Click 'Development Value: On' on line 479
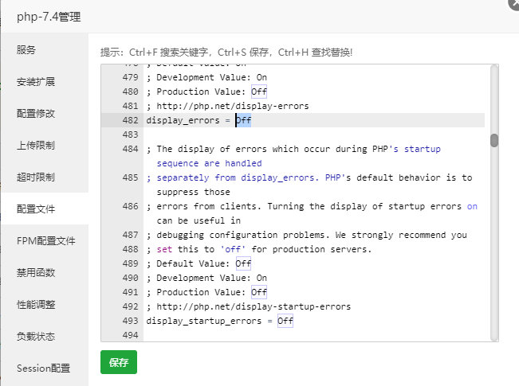The width and height of the screenshot is (519, 386). click(211, 77)
